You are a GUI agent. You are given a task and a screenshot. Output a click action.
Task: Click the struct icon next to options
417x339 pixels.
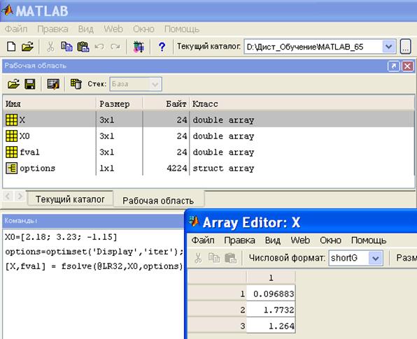(x=11, y=168)
